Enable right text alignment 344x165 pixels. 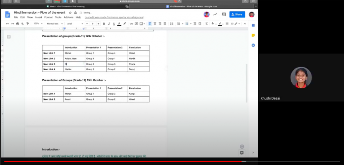click(160, 24)
